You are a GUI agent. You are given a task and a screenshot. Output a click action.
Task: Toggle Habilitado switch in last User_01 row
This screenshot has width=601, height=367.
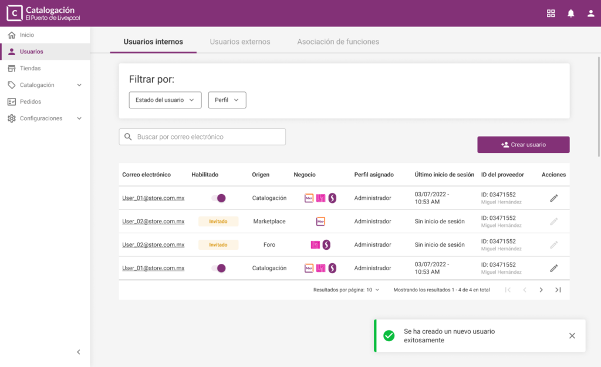coord(218,268)
